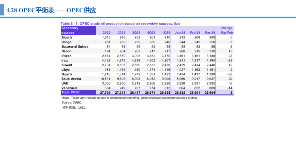
Task: Select the 'Saudi Arabia' row label
Action: 71,79
